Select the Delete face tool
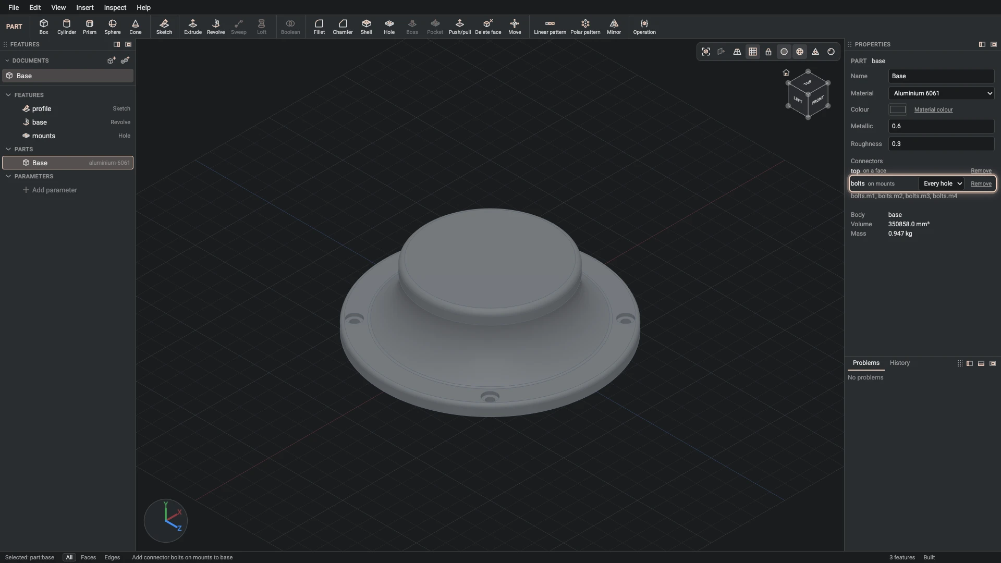The image size is (1001, 563). (488, 27)
